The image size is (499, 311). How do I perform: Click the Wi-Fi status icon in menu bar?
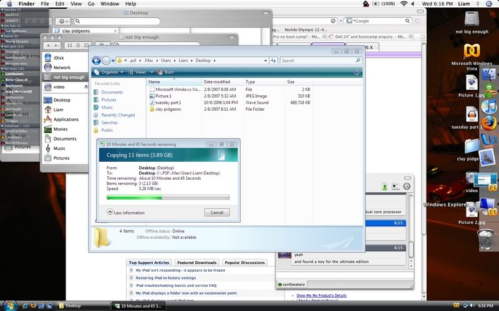404,4
